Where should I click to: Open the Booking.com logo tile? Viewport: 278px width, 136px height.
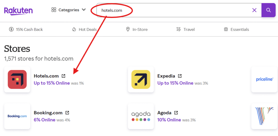(17, 116)
